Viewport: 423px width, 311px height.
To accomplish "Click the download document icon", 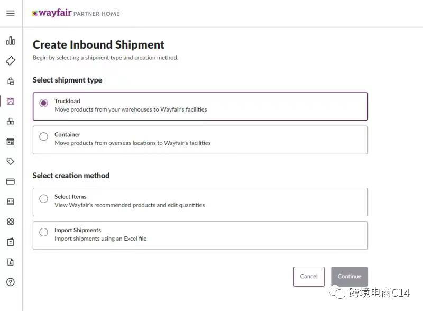I will point(11,262).
